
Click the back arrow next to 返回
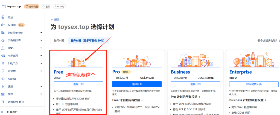(x=52, y=20)
